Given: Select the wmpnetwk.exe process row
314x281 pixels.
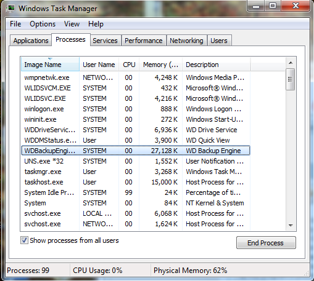Looking at the screenshot, I should (x=136, y=77).
